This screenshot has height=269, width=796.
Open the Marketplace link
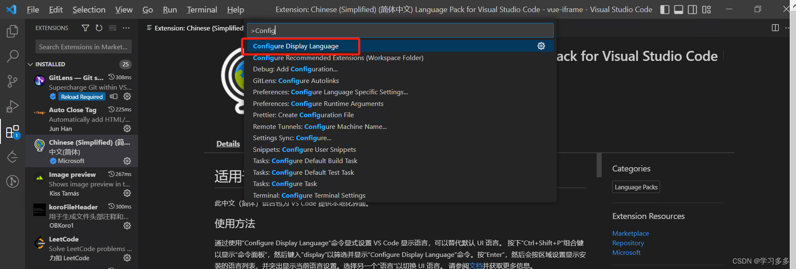(x=630, y=233)
